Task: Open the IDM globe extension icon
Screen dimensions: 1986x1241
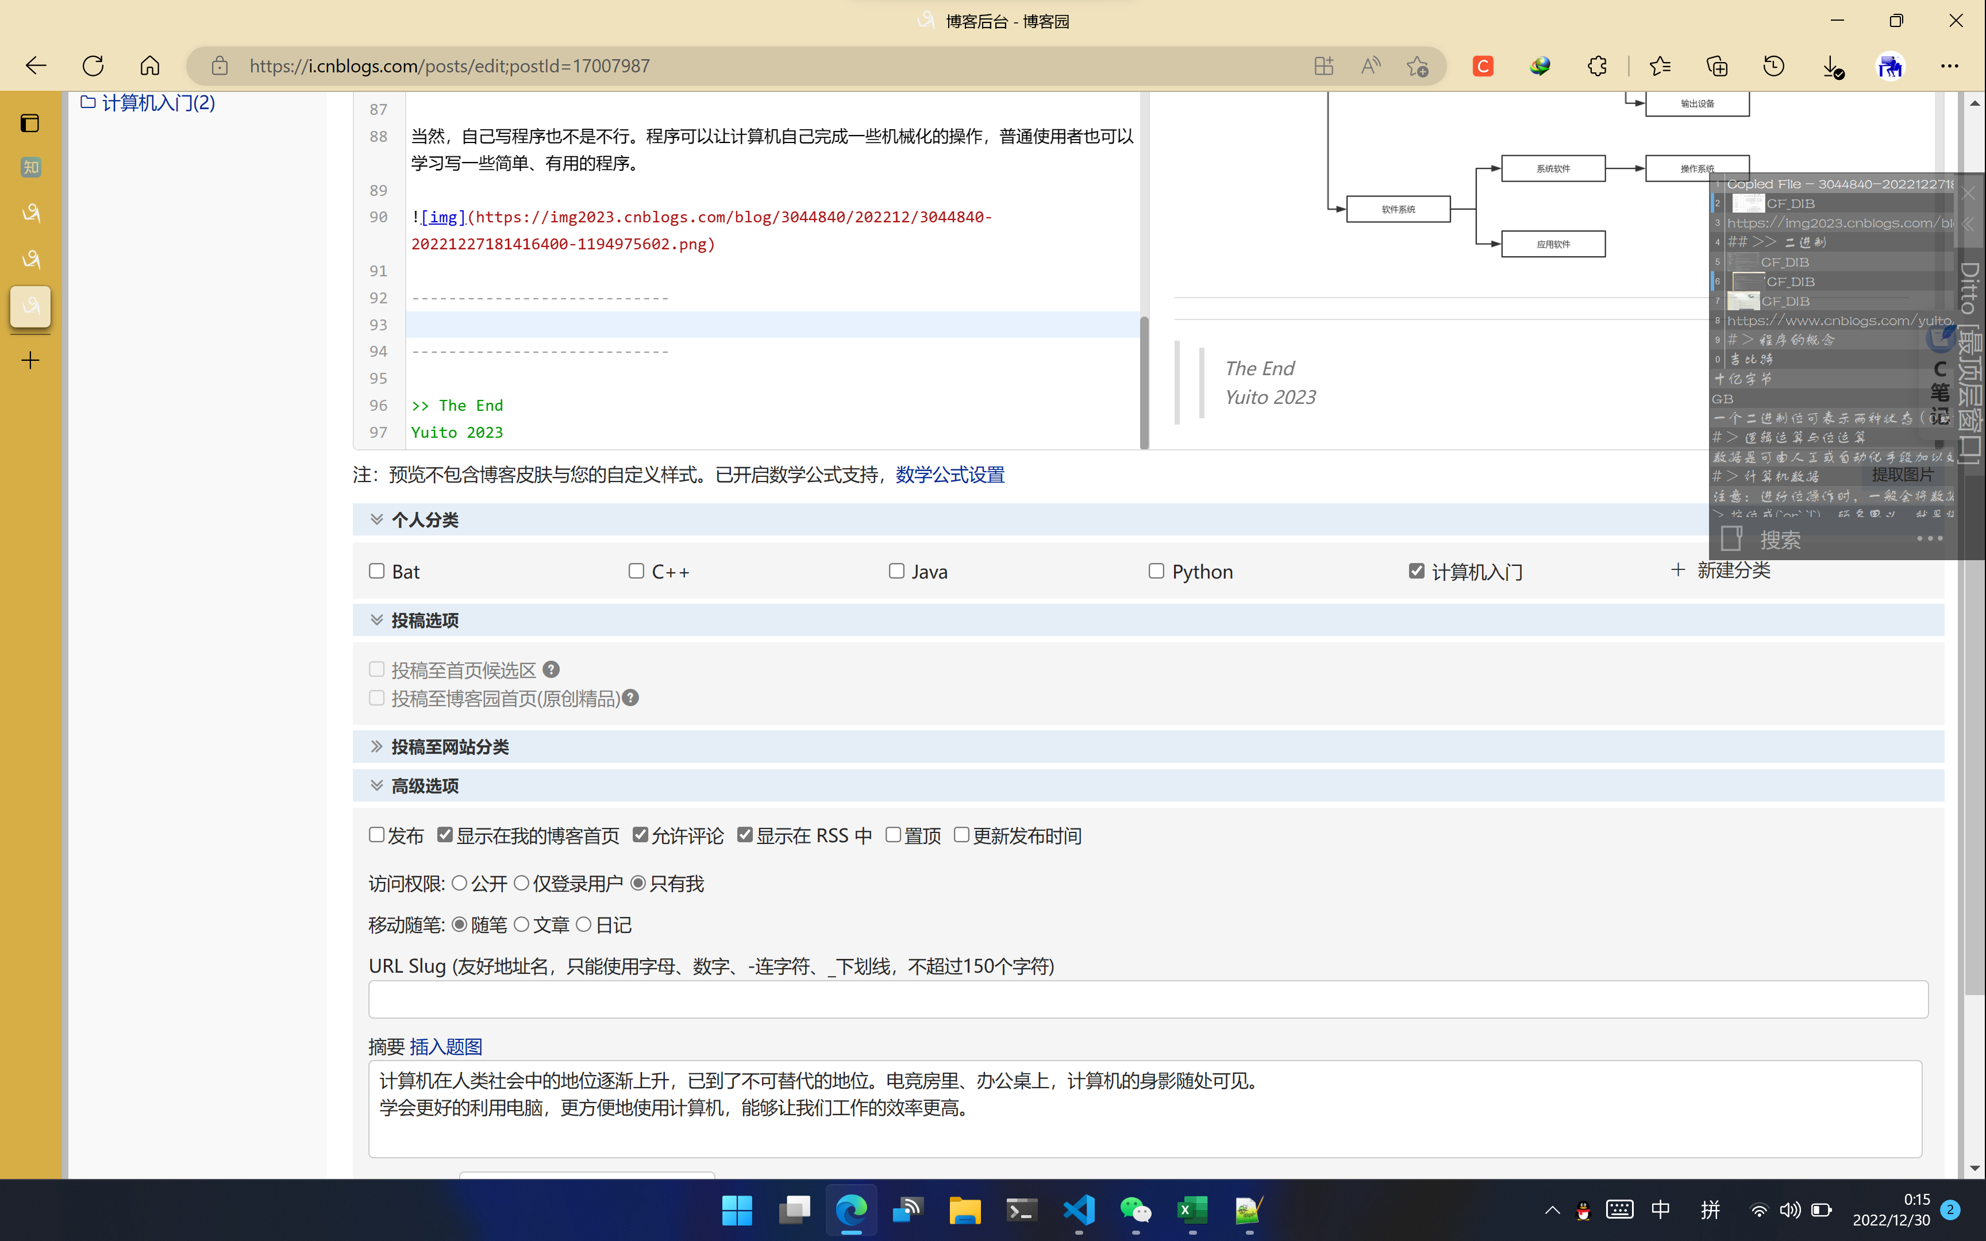Action: coord(1539,65)
